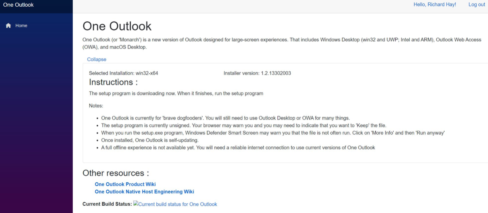The width and height of the screenshot is (488, 213).
Task: Click the 'brave dogfooders' note bullet
Action: coord(225,118)
